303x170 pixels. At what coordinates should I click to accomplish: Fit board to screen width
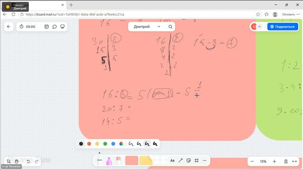[294, 161]
